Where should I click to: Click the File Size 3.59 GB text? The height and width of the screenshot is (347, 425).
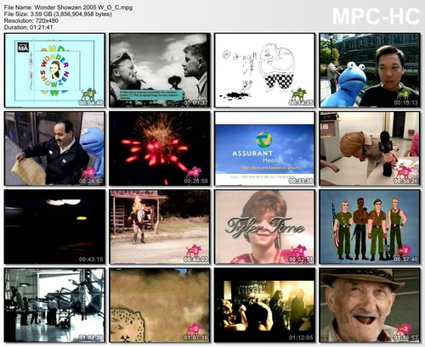(x=58, y=14)
